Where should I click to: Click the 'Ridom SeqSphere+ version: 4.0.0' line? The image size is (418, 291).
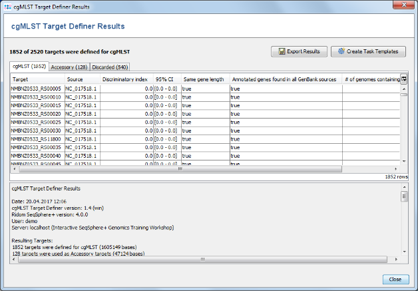click(x=49, y=214)
